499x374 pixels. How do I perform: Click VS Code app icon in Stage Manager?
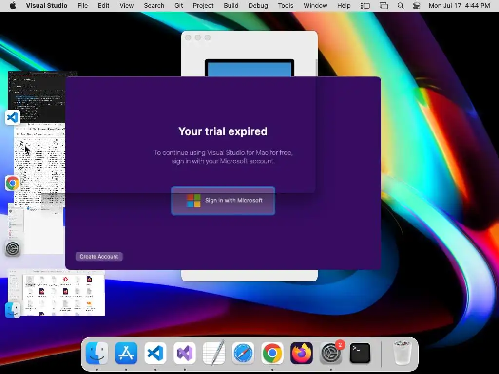click(x=13, y=117)
